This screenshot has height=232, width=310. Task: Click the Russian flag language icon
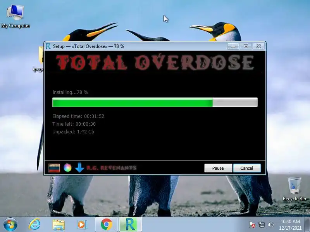(x=54, y=168)
